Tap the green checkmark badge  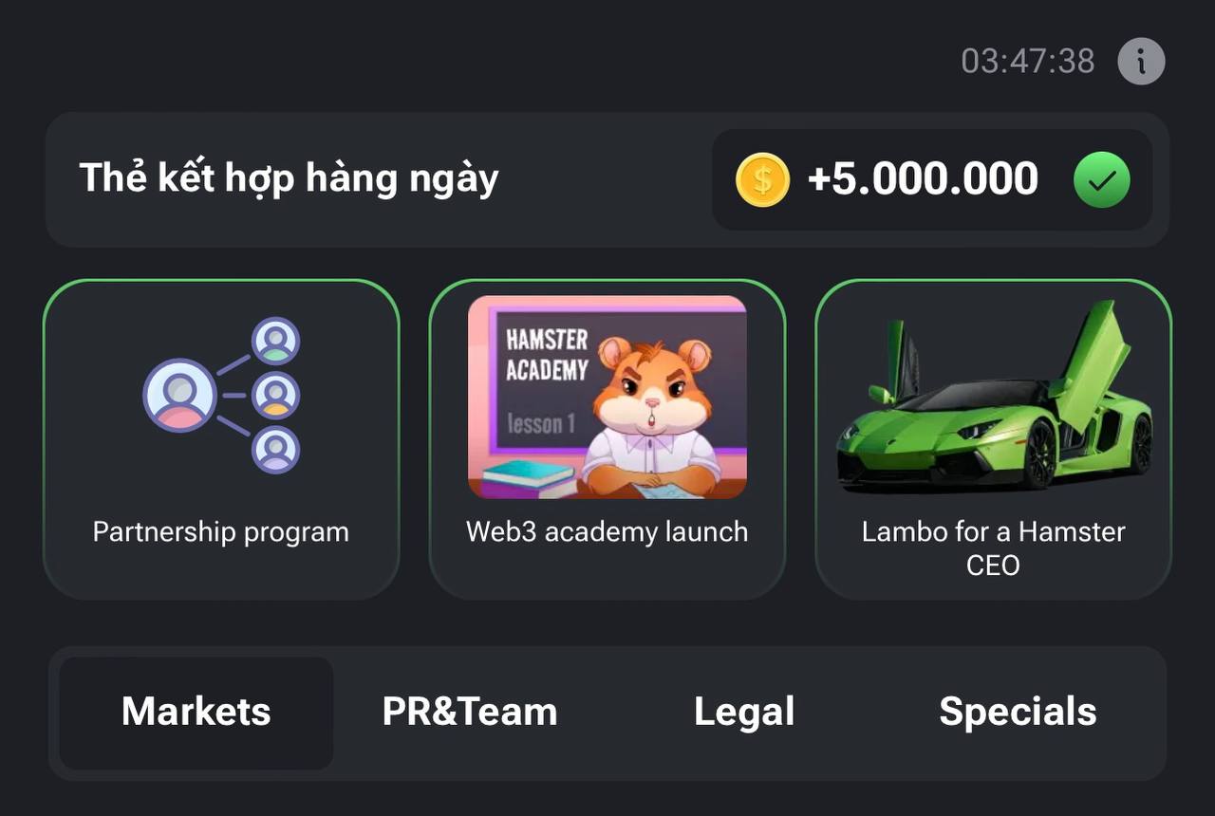coord(1101,179)
